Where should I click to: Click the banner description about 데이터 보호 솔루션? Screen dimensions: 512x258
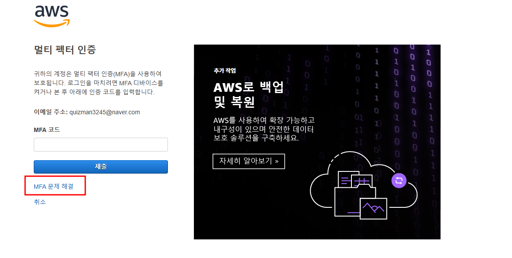pos(264,129)
